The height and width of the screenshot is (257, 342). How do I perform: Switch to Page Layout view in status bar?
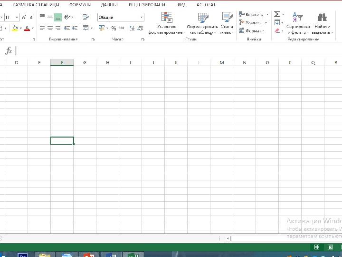[331, 247]
